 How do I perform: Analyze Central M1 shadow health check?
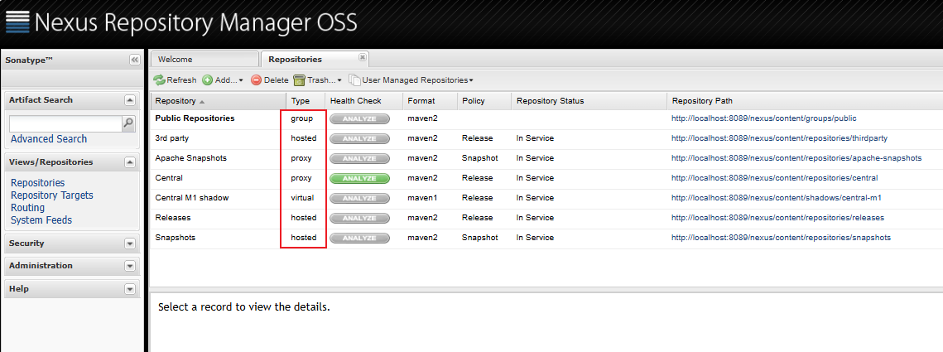coord(359,199)
